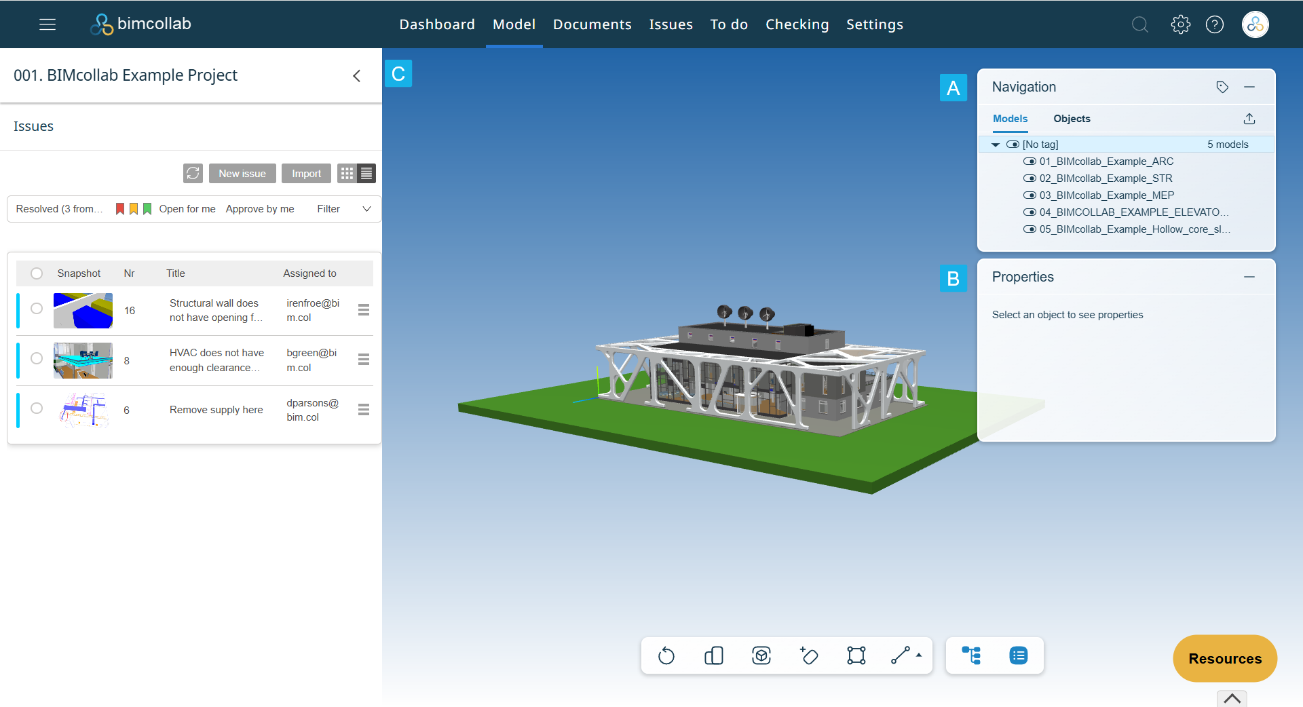
Task: Open the Filter dropdown chevron
Action: click(366, 209)
